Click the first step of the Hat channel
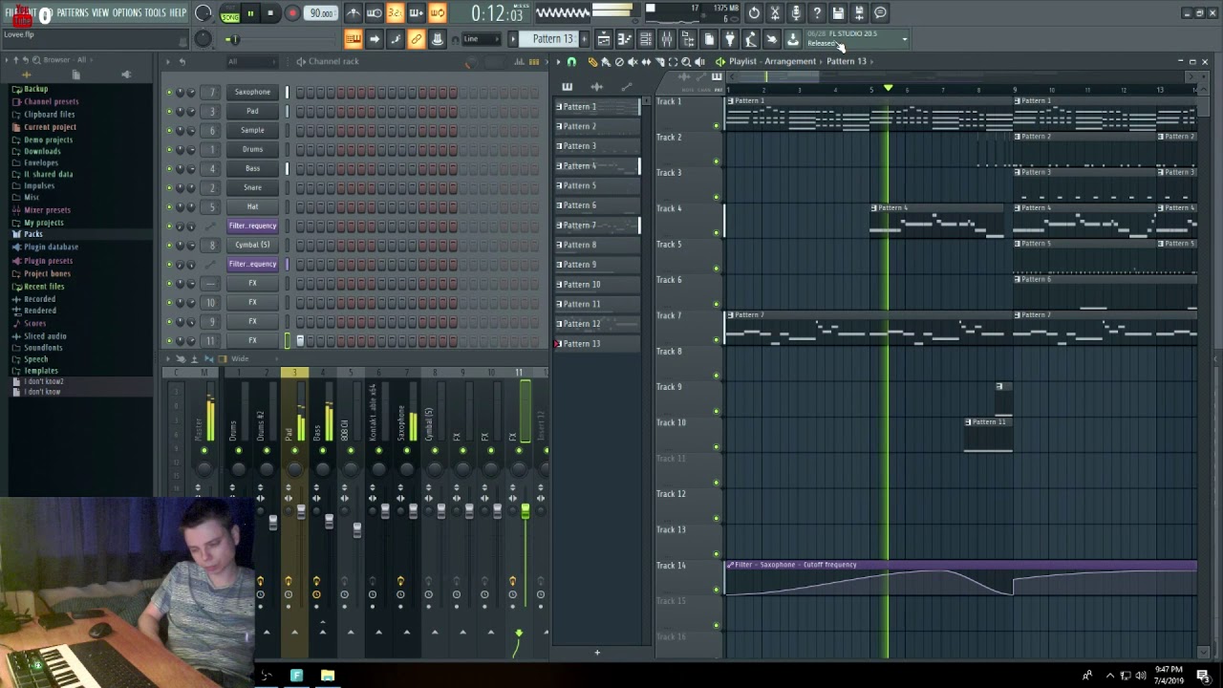This screenshot has width=1223, height=688. [300, 206]
